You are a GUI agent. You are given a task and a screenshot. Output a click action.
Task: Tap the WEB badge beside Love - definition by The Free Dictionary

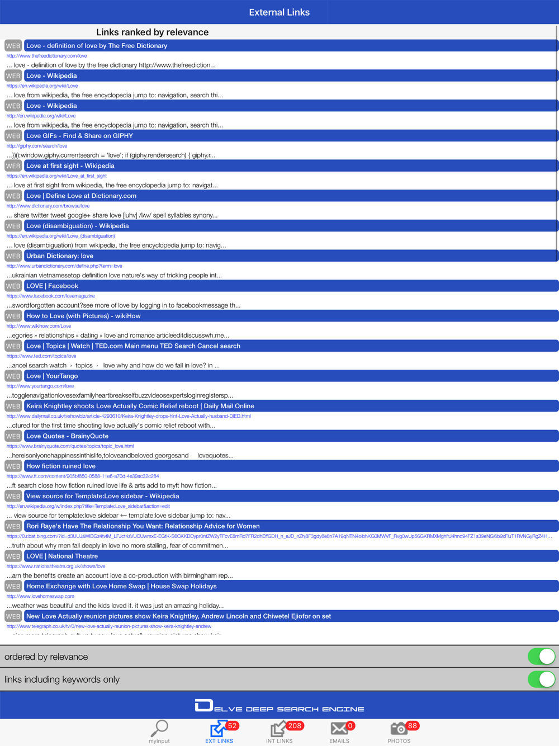[x=13, y=46]
